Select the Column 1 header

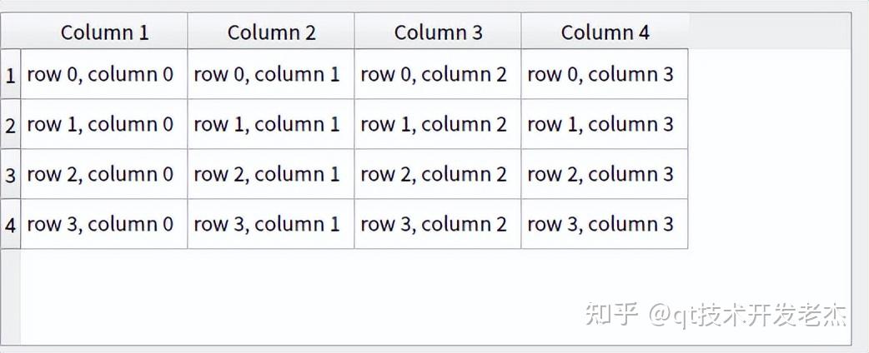[104, 32]
